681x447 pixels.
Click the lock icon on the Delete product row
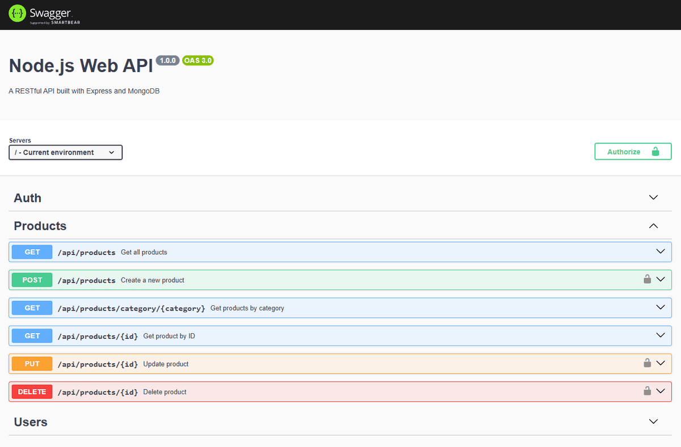pyautogui.click(x=647, y=391)
